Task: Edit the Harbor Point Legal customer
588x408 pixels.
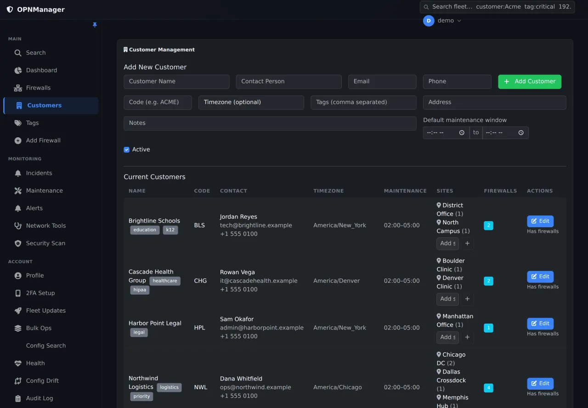Action: [540, 324]
